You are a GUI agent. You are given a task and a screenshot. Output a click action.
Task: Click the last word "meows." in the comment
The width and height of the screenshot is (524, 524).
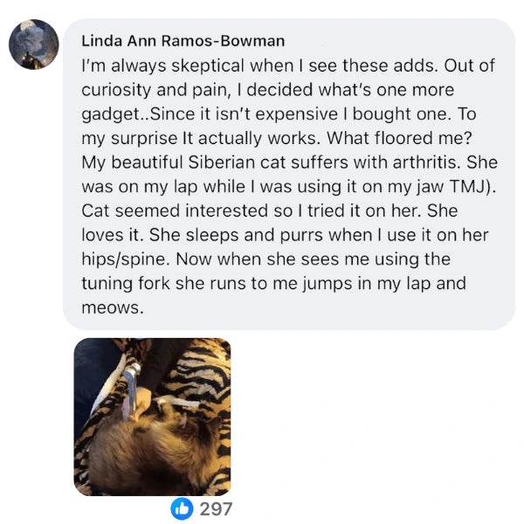[113, 307]
